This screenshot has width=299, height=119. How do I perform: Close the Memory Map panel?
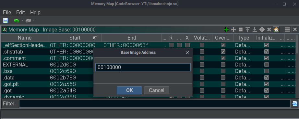click(295, 30)
